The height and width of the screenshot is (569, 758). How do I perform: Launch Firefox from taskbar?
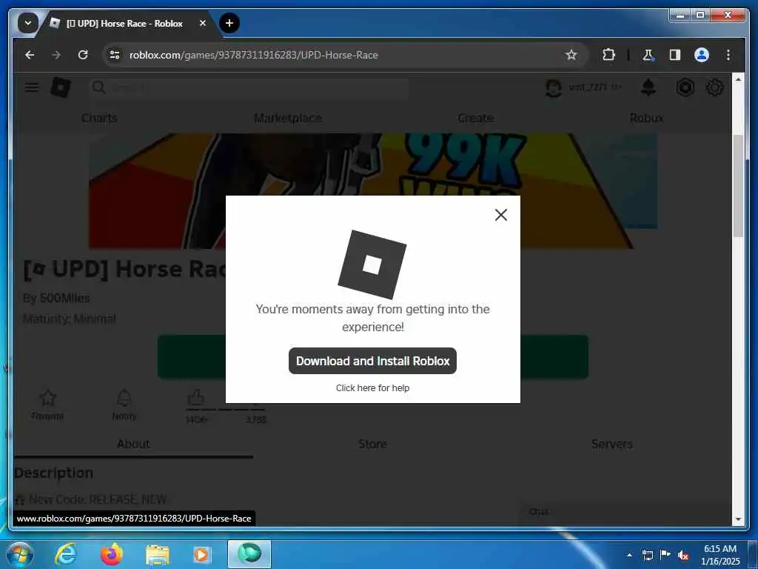111,554
